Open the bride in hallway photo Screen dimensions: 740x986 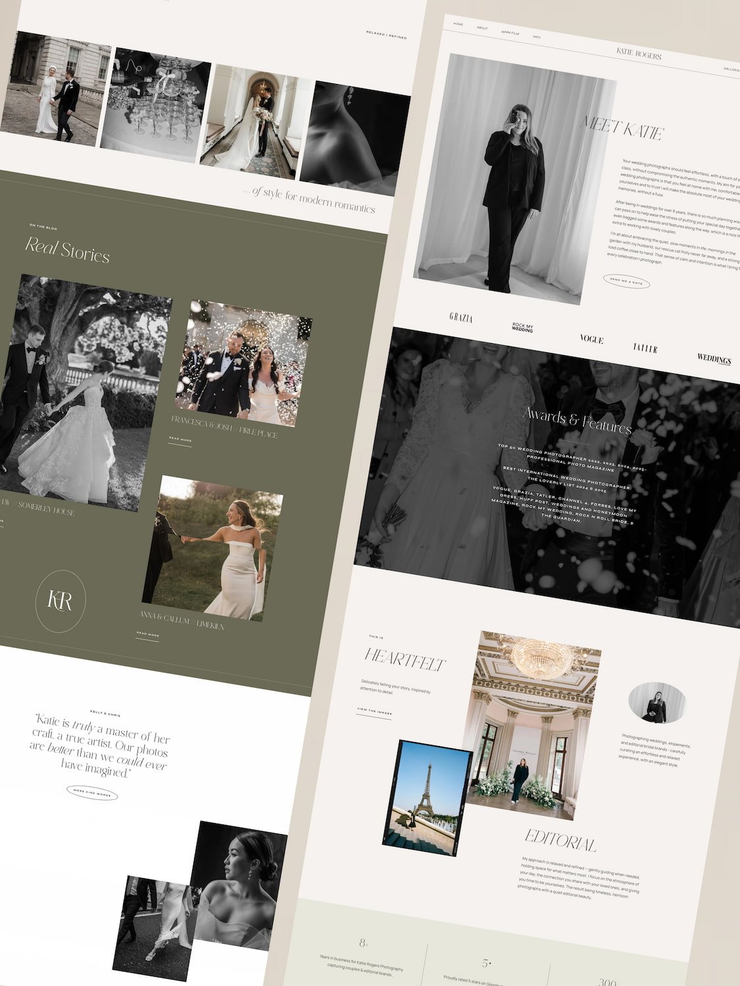pos(256,122)
